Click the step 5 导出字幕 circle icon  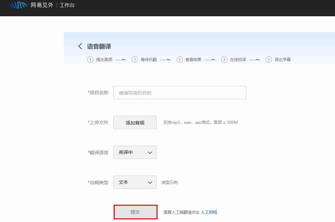[x=269, y=59]
